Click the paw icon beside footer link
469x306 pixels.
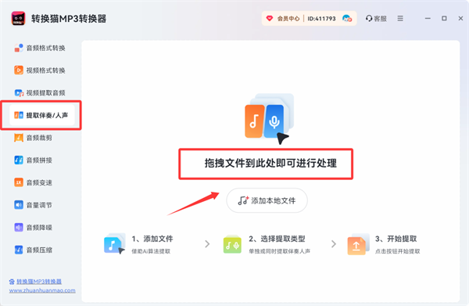[12, 282]
